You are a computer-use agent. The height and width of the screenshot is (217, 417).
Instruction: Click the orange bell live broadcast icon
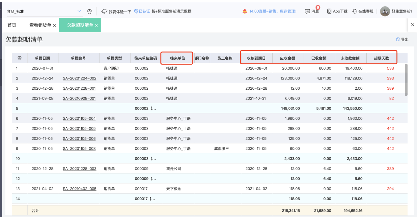click(x=245, y=11)
